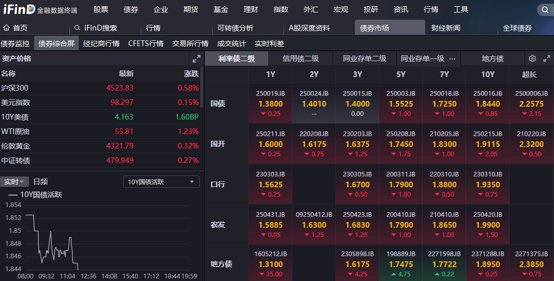554x281 pixels.
Task: Select the 交易所行情 sub-tab
Action: pos(190,43)
